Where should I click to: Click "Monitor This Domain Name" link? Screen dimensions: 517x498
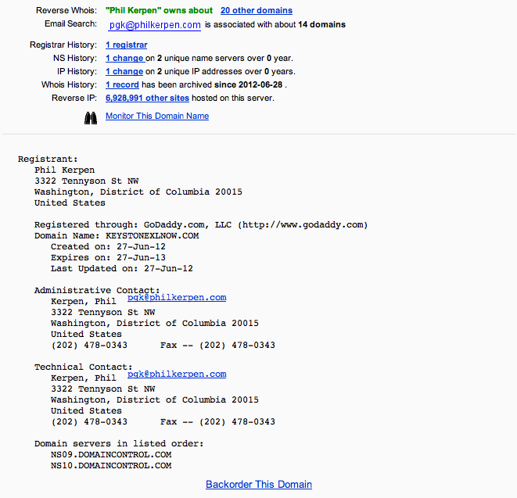(157, 116)
